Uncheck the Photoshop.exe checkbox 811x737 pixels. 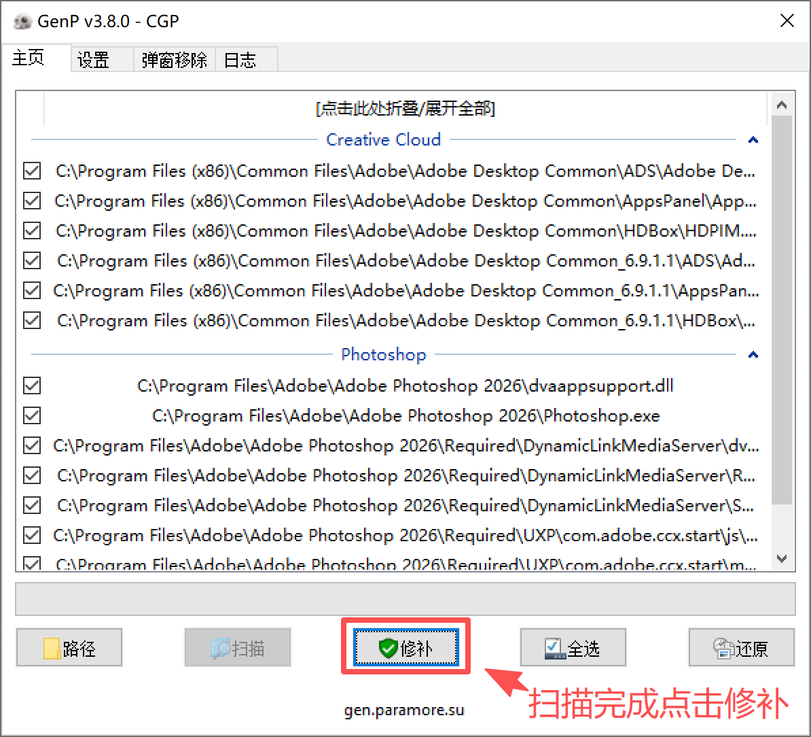coord(32,415)
